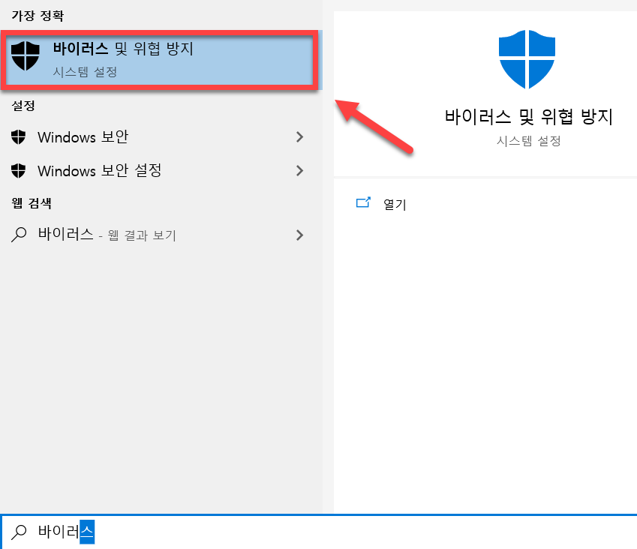The image size is (637, 549).
Task: Click the search box containing 바이러스
Action: tap(318, 532)
